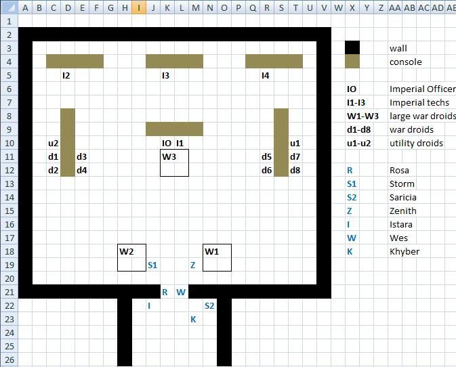Image resolution: width=456 pixels, height=367 pixels.
Task: Click the "I3" cell below top-center console
Action: tap(167, 76)
